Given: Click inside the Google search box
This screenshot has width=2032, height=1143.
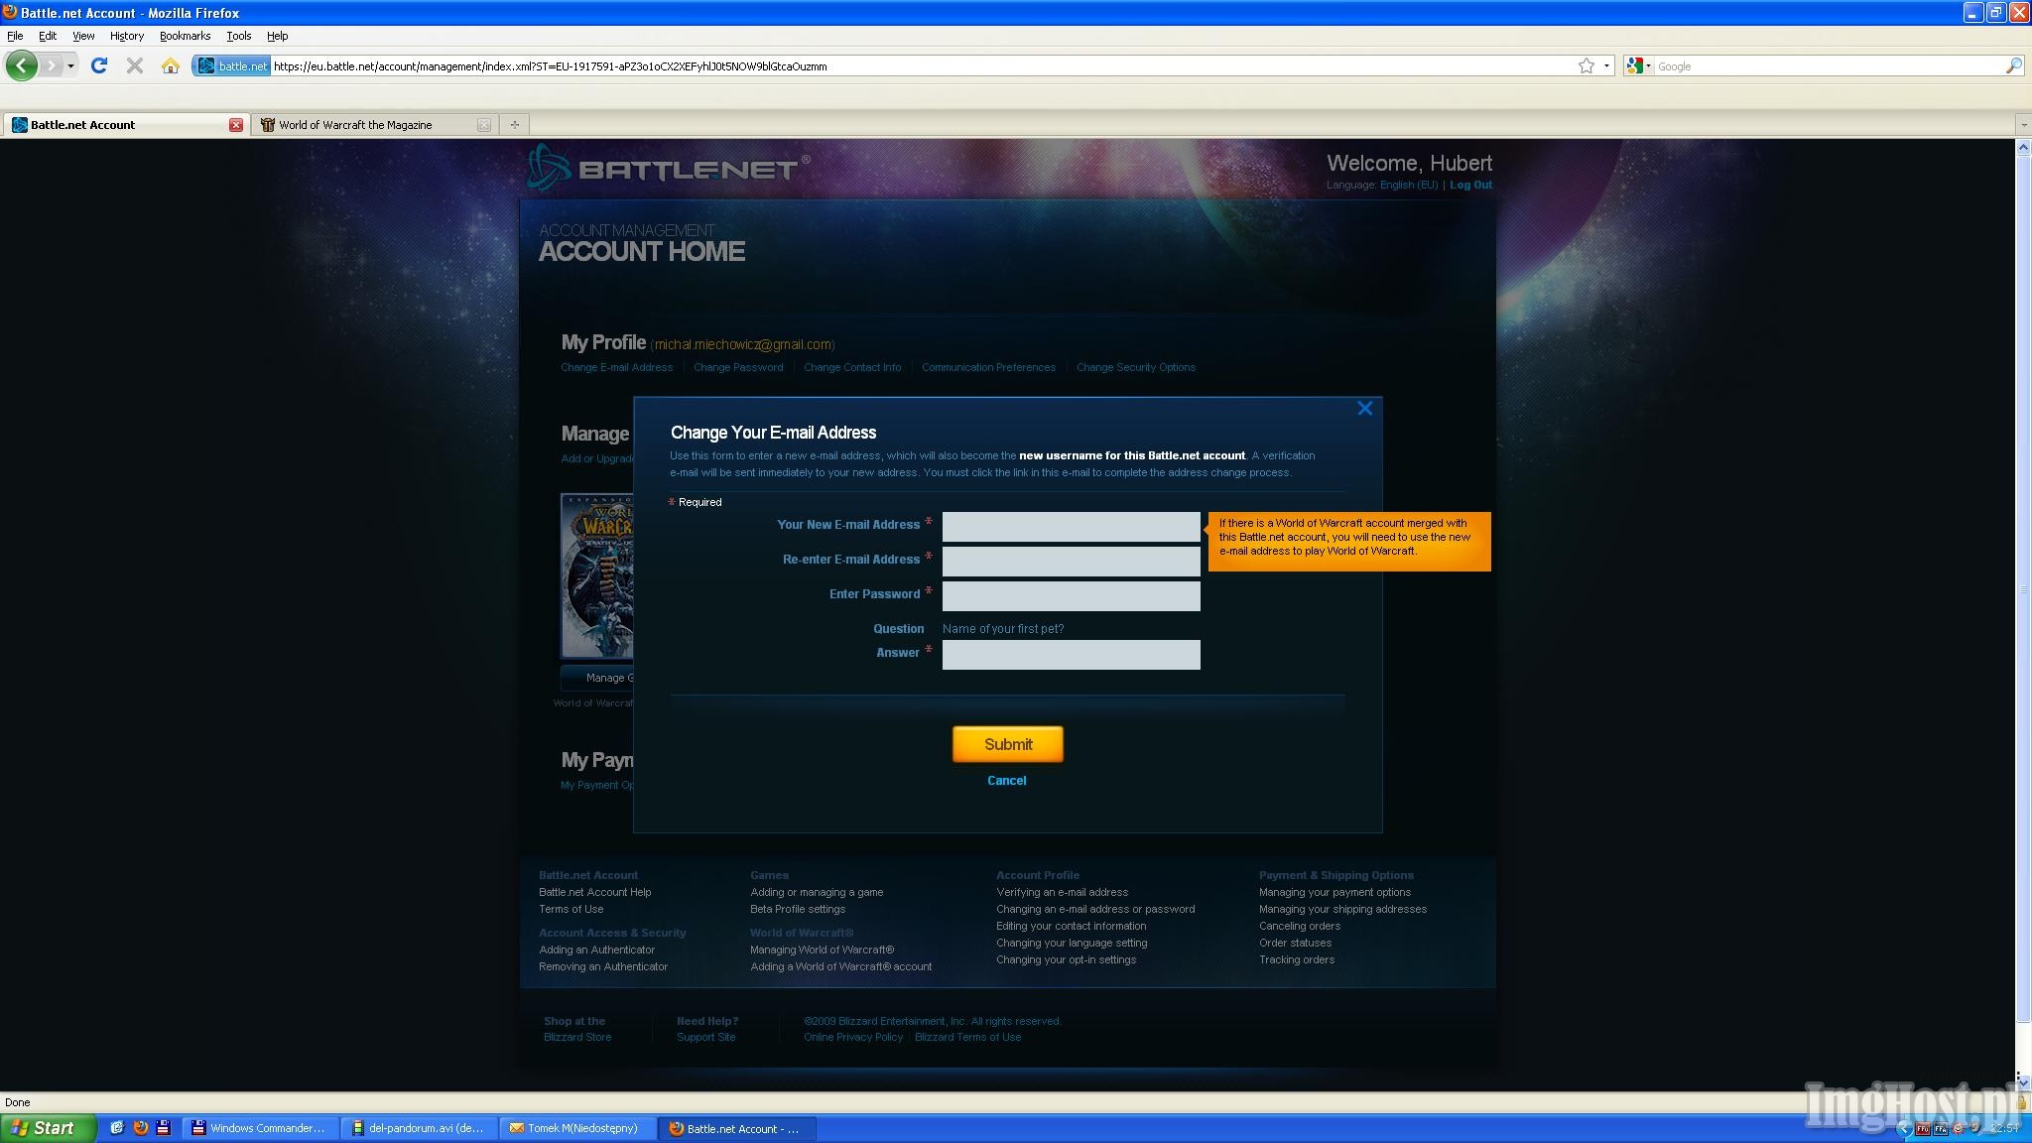Looking at the screenshot, I should click(1829, 65).
